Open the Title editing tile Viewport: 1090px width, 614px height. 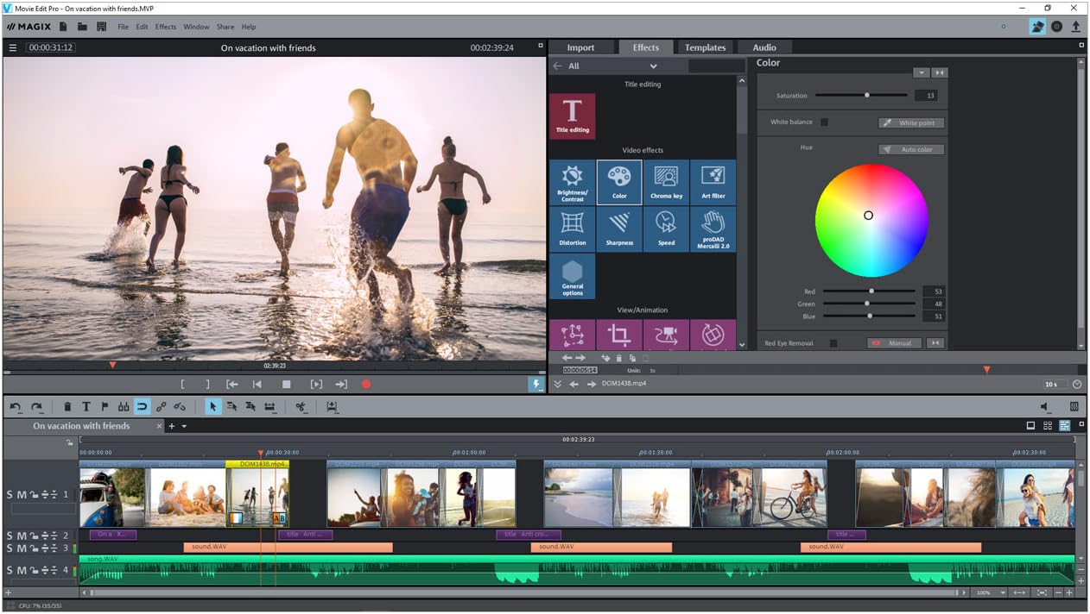[x=572, y=116]
